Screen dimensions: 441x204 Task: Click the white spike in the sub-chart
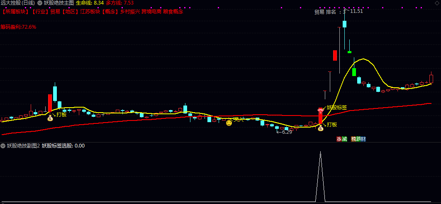click(320, 177)
